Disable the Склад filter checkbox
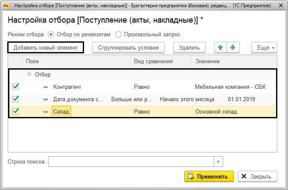288x190 pixels. (16, 112)
